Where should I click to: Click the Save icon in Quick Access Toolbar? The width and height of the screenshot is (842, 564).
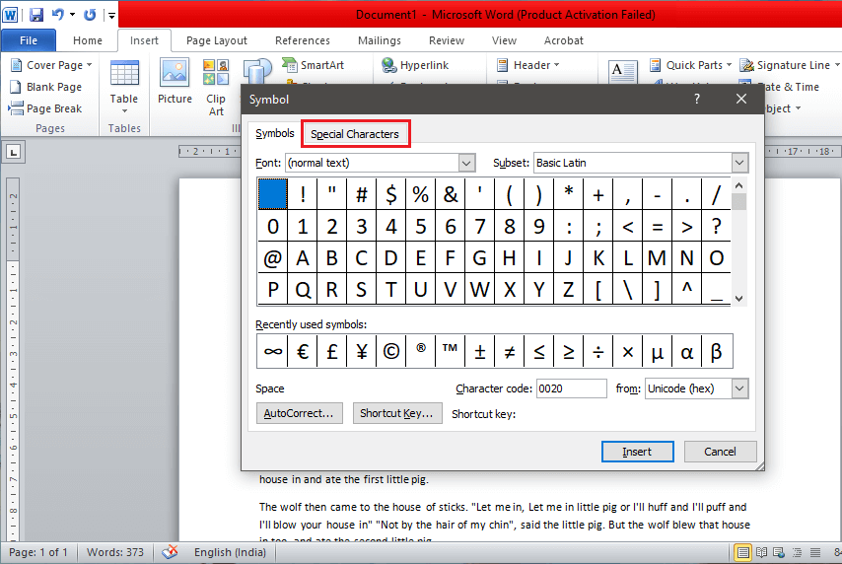[36, 15]
